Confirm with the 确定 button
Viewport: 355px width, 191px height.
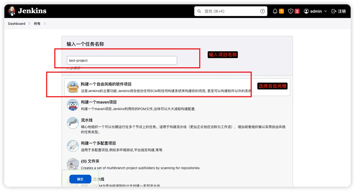pyautogui.click(x=80, y=179)
